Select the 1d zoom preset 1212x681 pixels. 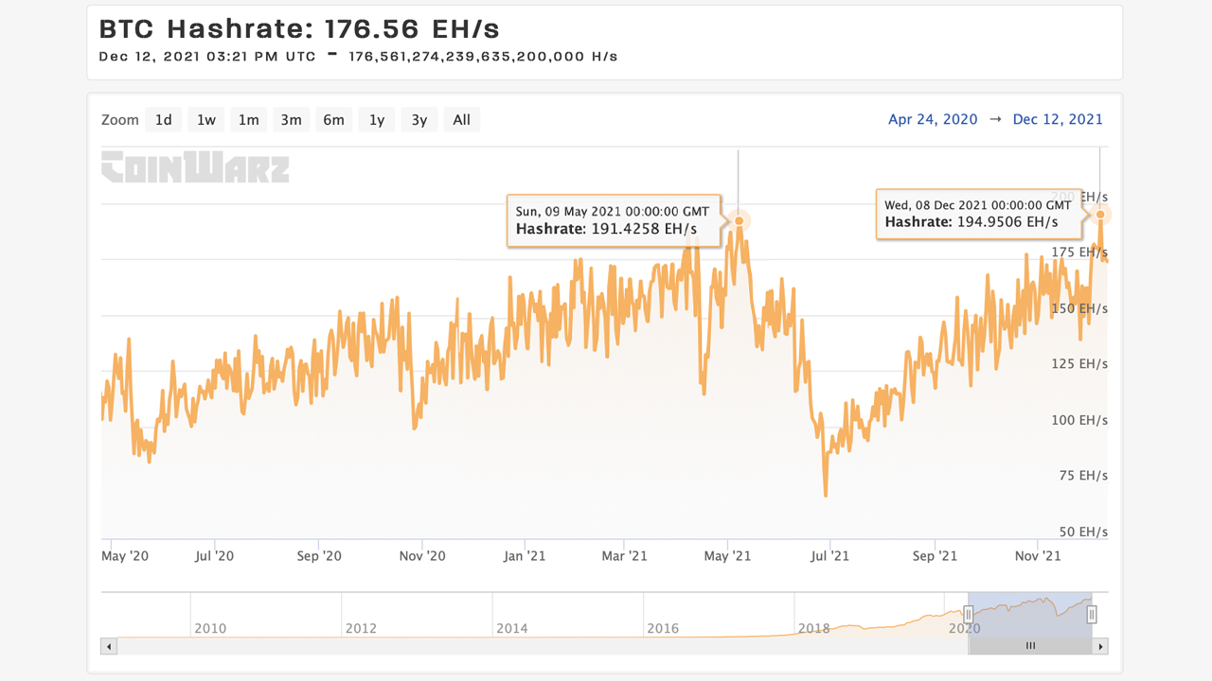pos(163,119)
